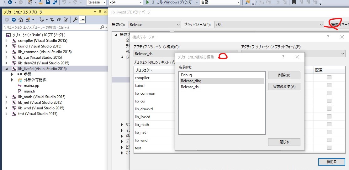Click the Properties wrench icon in Solution Explorer
Viewport: 349px width, 170px height.
coord(75,20)
